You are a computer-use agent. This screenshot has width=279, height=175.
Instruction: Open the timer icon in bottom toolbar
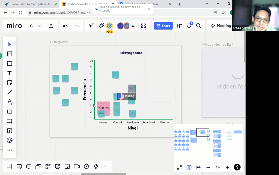pos(86,167)
